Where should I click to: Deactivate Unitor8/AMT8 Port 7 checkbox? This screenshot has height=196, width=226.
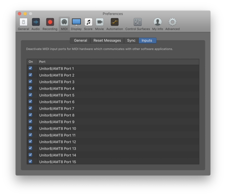[x=30, y=108]
